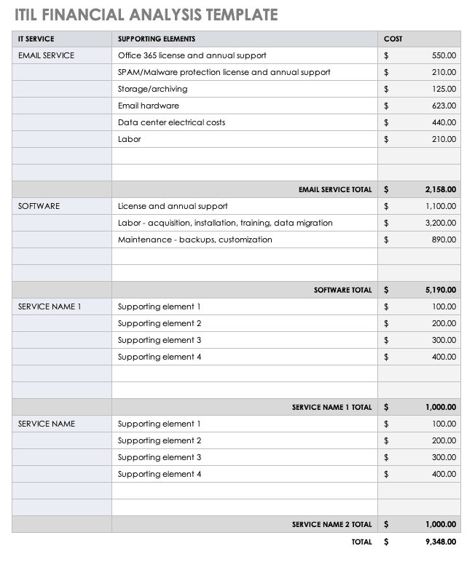Click the Email Service Total amount 2,158.00
The height and width of the screenshot is (570, 475).
(x=440, y=189)
